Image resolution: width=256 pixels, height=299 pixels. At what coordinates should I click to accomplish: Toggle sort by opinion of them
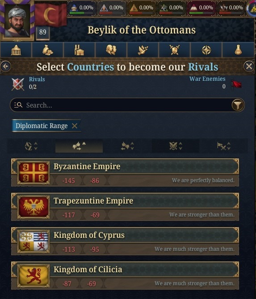coord(79,146)
